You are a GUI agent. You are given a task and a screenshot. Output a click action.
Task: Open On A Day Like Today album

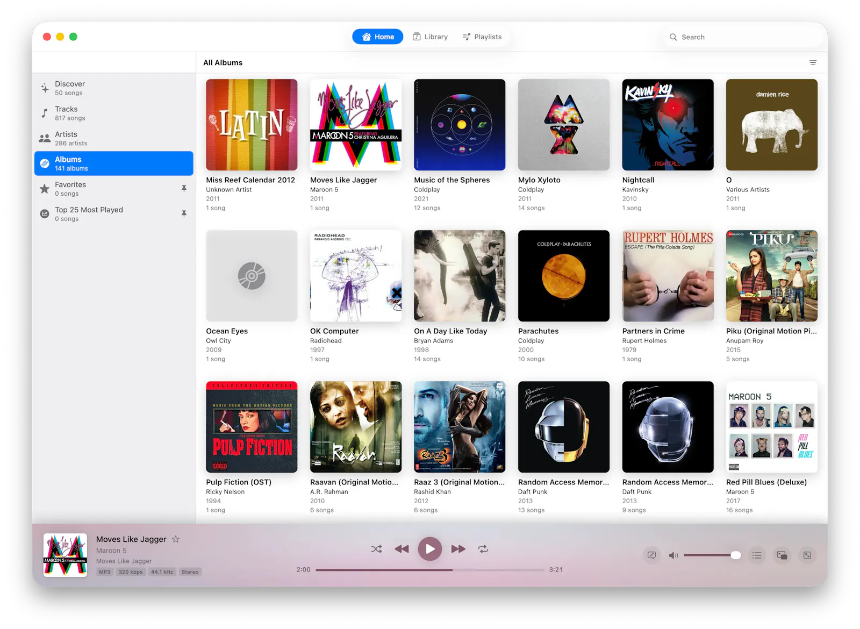pos(460,276)
